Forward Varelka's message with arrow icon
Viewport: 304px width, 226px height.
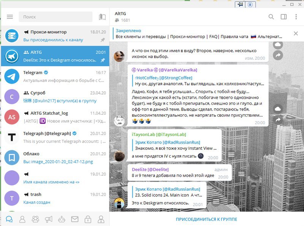point(278,120)
